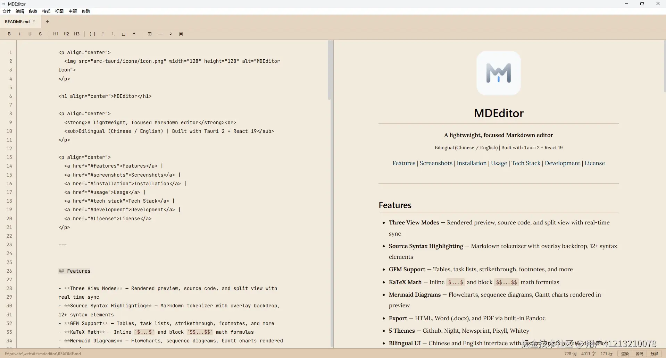Image resolution: width=666 pixels, height=358 pixels.
Task: Switch to 分屏 split view mode
Action: coord(654,354)
